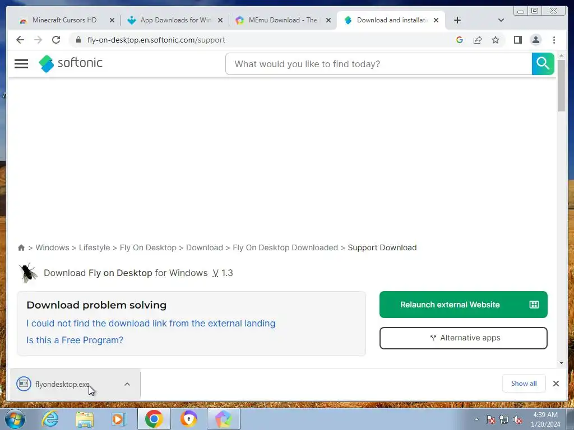Click Chrome icon in taskbar
This screenshot has height=430, width=574.
154,419
